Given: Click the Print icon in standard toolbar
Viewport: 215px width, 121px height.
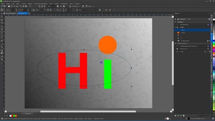Looking at the screenshot, I should (17, 6).
